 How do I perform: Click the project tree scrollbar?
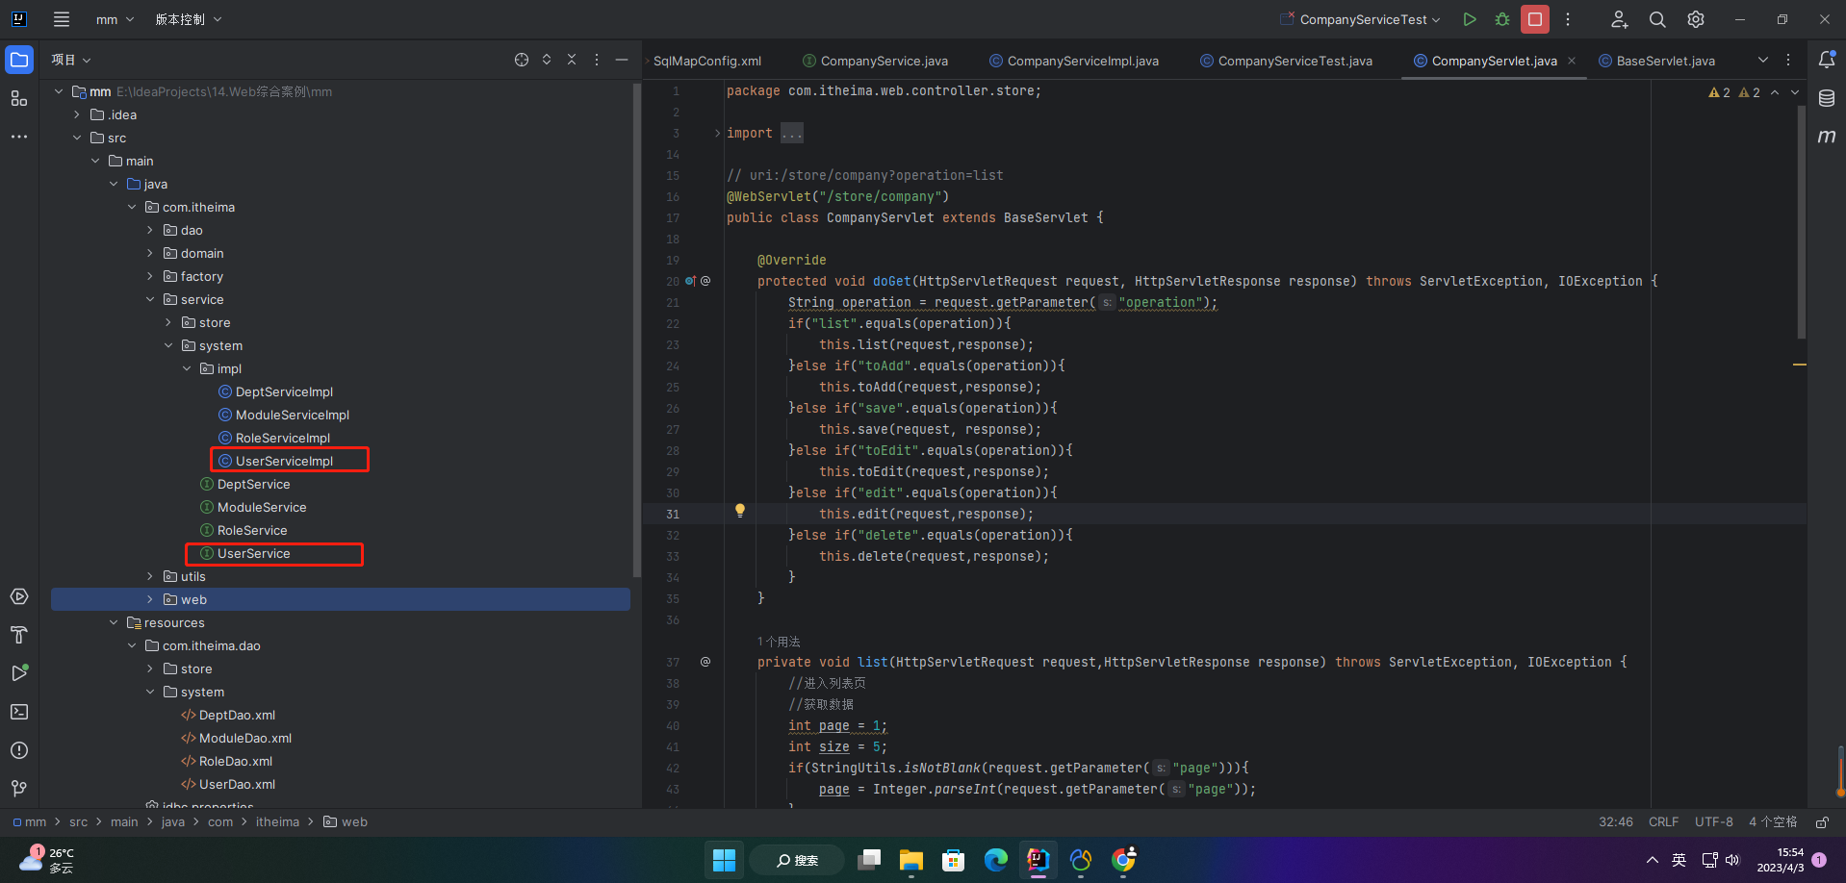coord(636,330)
